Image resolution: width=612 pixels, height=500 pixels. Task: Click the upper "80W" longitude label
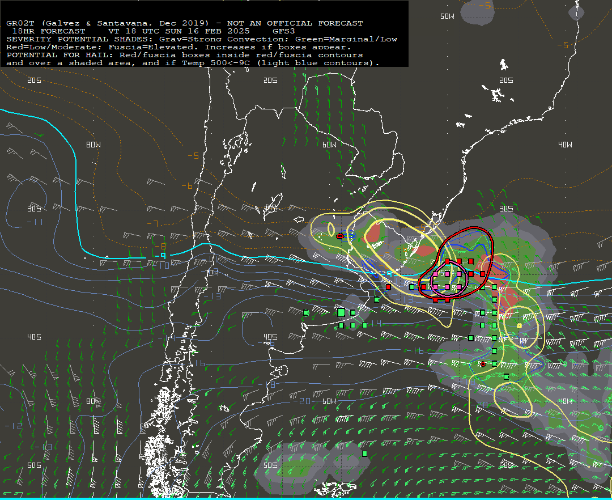(93, 145)
